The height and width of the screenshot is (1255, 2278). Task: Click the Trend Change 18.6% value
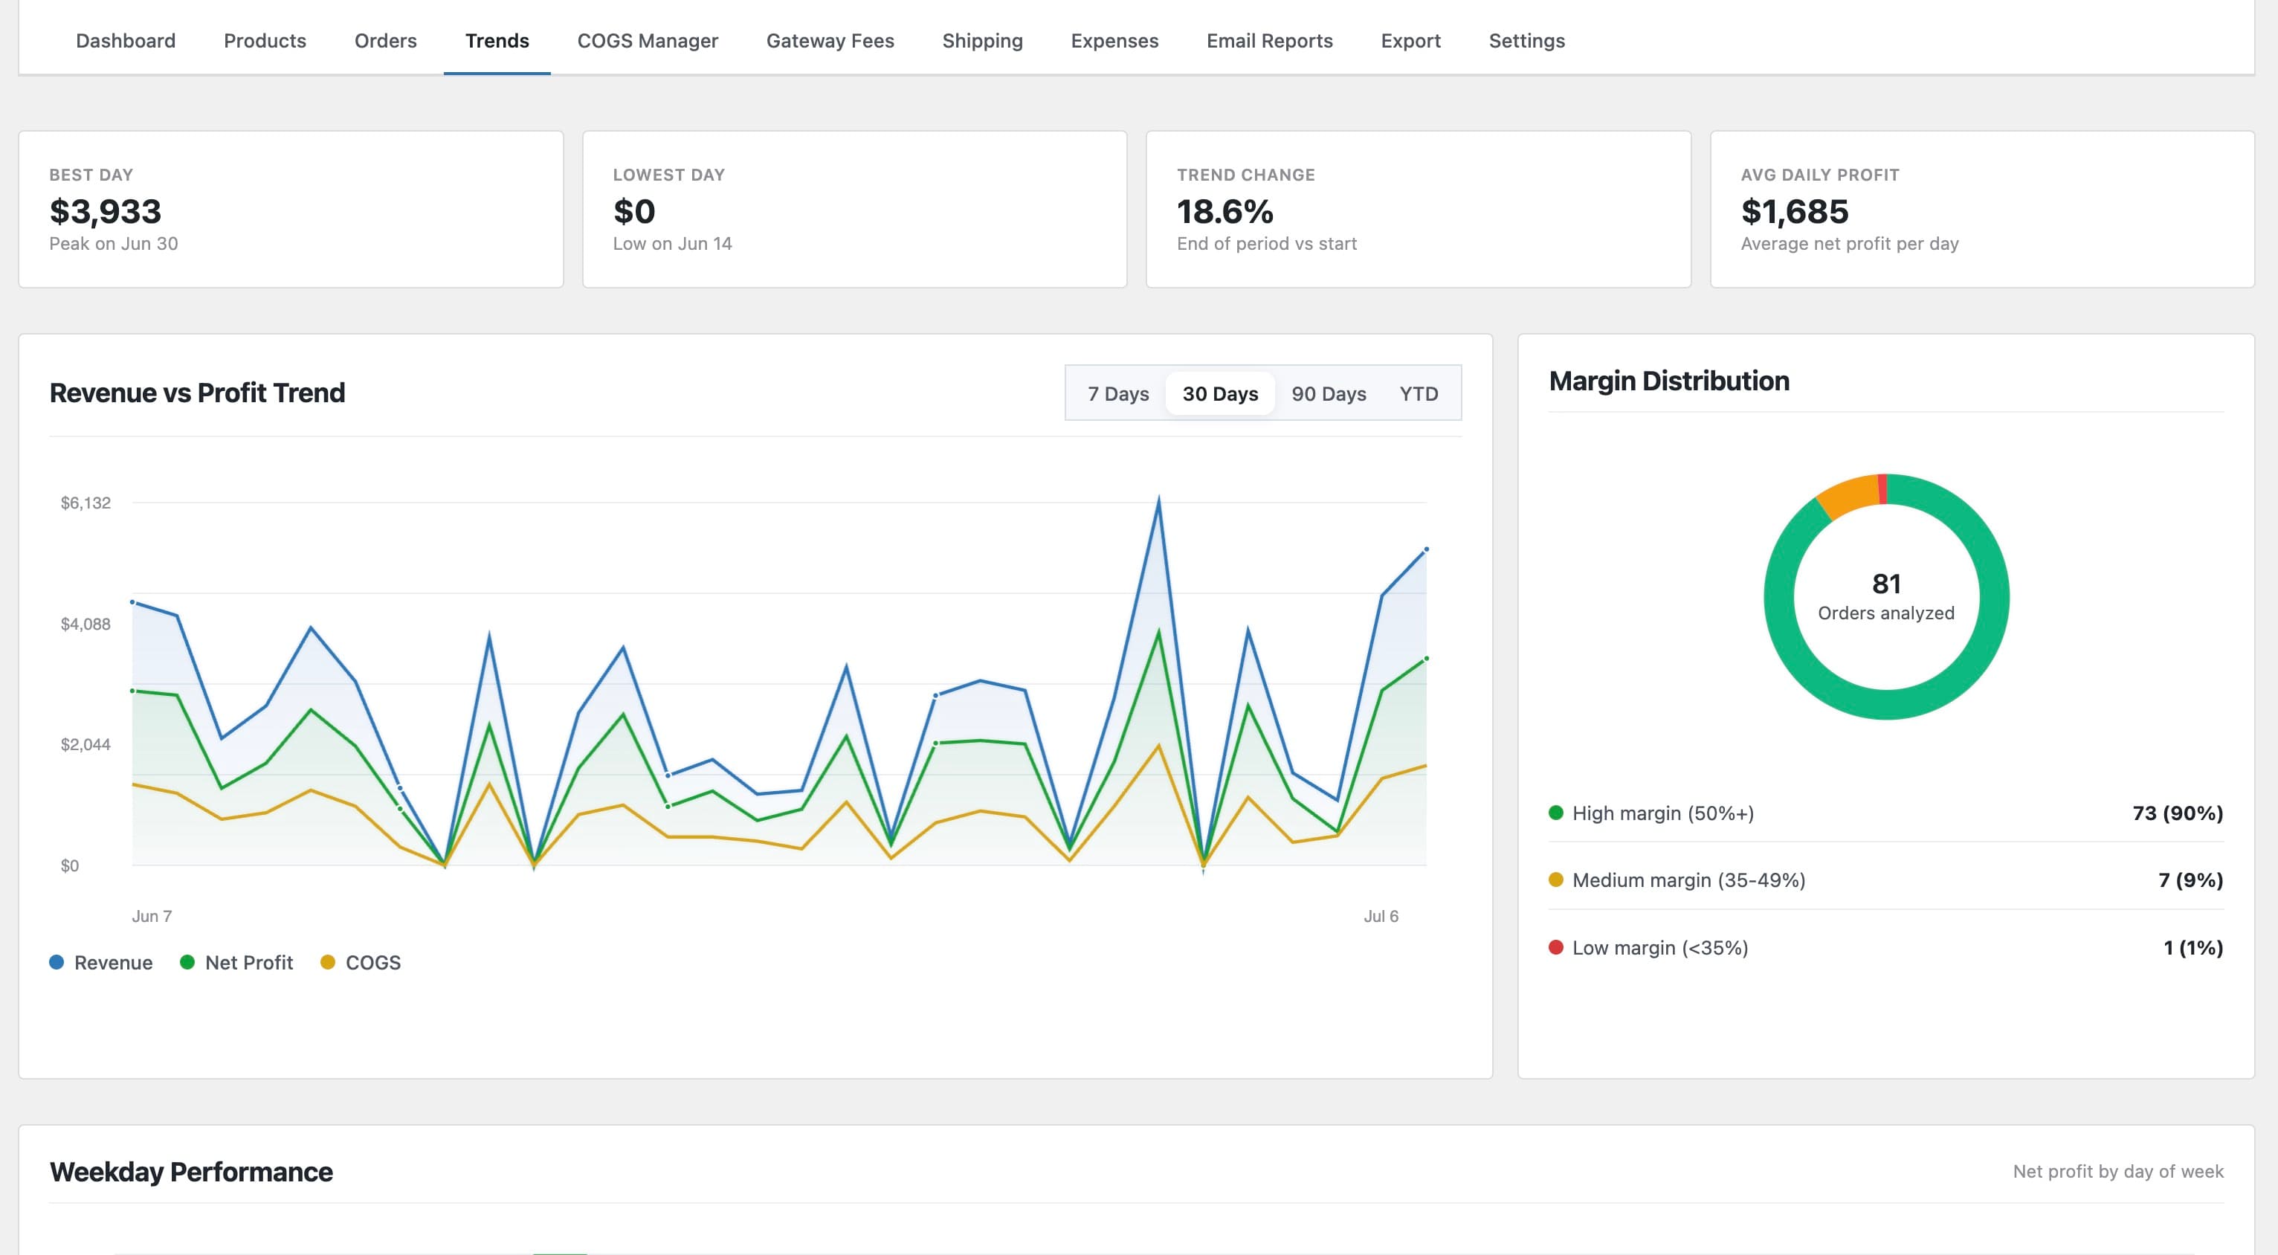point(1224,211)
